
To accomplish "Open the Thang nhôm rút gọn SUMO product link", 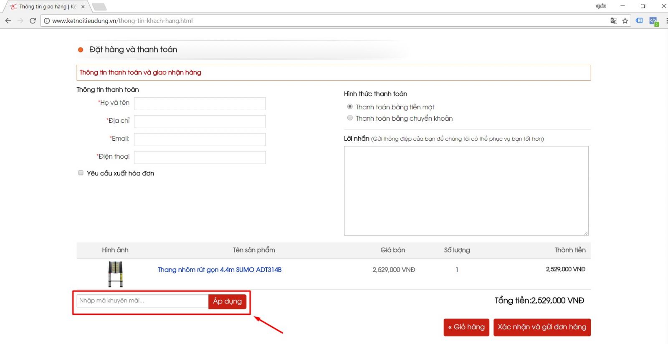I will pos(220,270).
